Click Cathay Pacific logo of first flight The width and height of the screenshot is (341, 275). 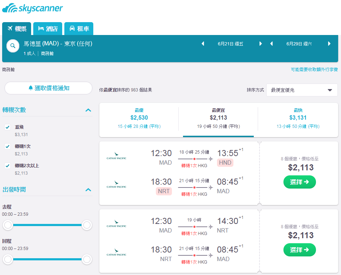coord(117,156)
